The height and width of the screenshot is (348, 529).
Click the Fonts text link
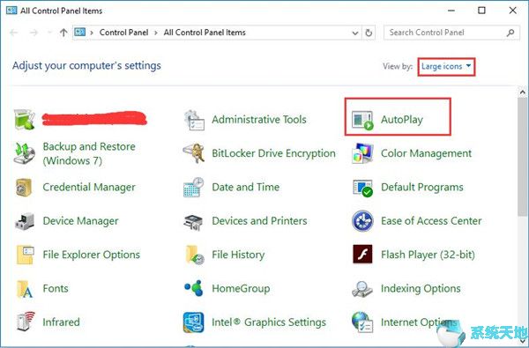tap(56, 288)
